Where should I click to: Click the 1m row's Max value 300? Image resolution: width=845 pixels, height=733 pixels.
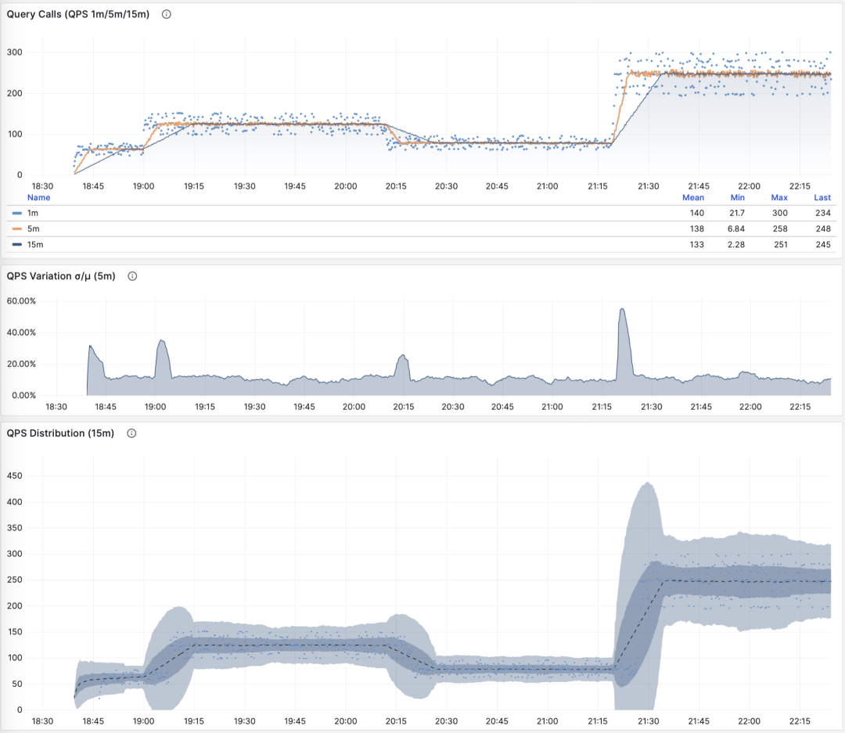[x=780, y=213]
